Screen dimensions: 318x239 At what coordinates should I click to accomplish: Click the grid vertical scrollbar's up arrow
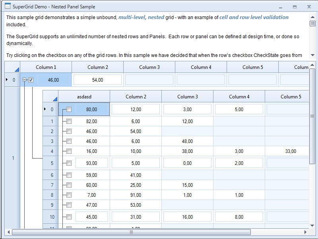tap(312, 65)
